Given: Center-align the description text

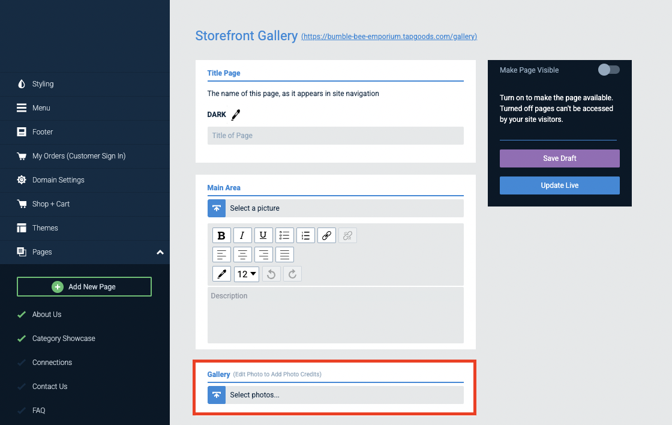Looking at the screenshot, I should [x=242, y=254].
